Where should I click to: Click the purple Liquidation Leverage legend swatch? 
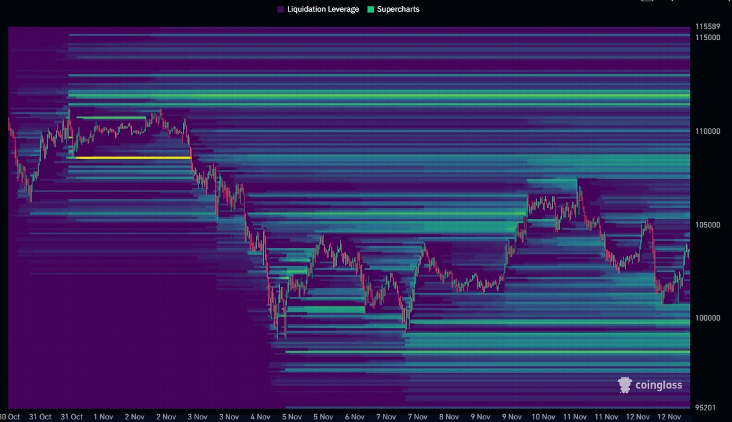[280, 10]
